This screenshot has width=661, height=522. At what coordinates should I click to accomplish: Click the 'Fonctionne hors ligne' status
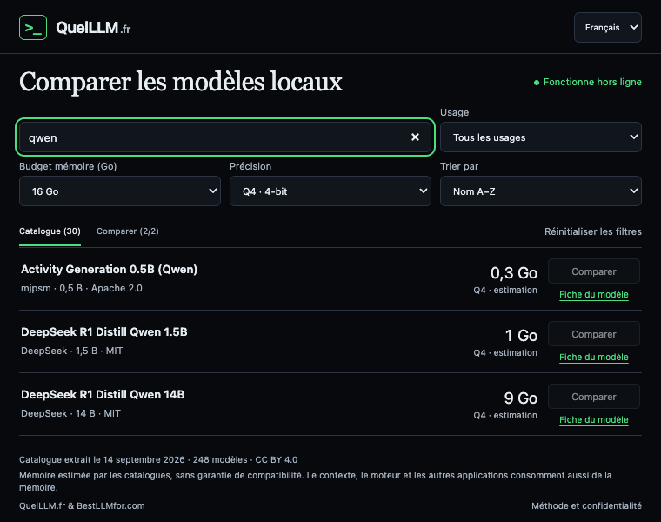588,82
